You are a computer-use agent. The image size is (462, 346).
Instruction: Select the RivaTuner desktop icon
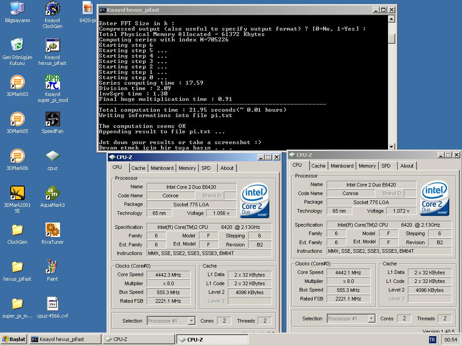[52, 234]
